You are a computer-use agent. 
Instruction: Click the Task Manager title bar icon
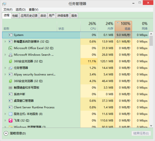(4, 4)
